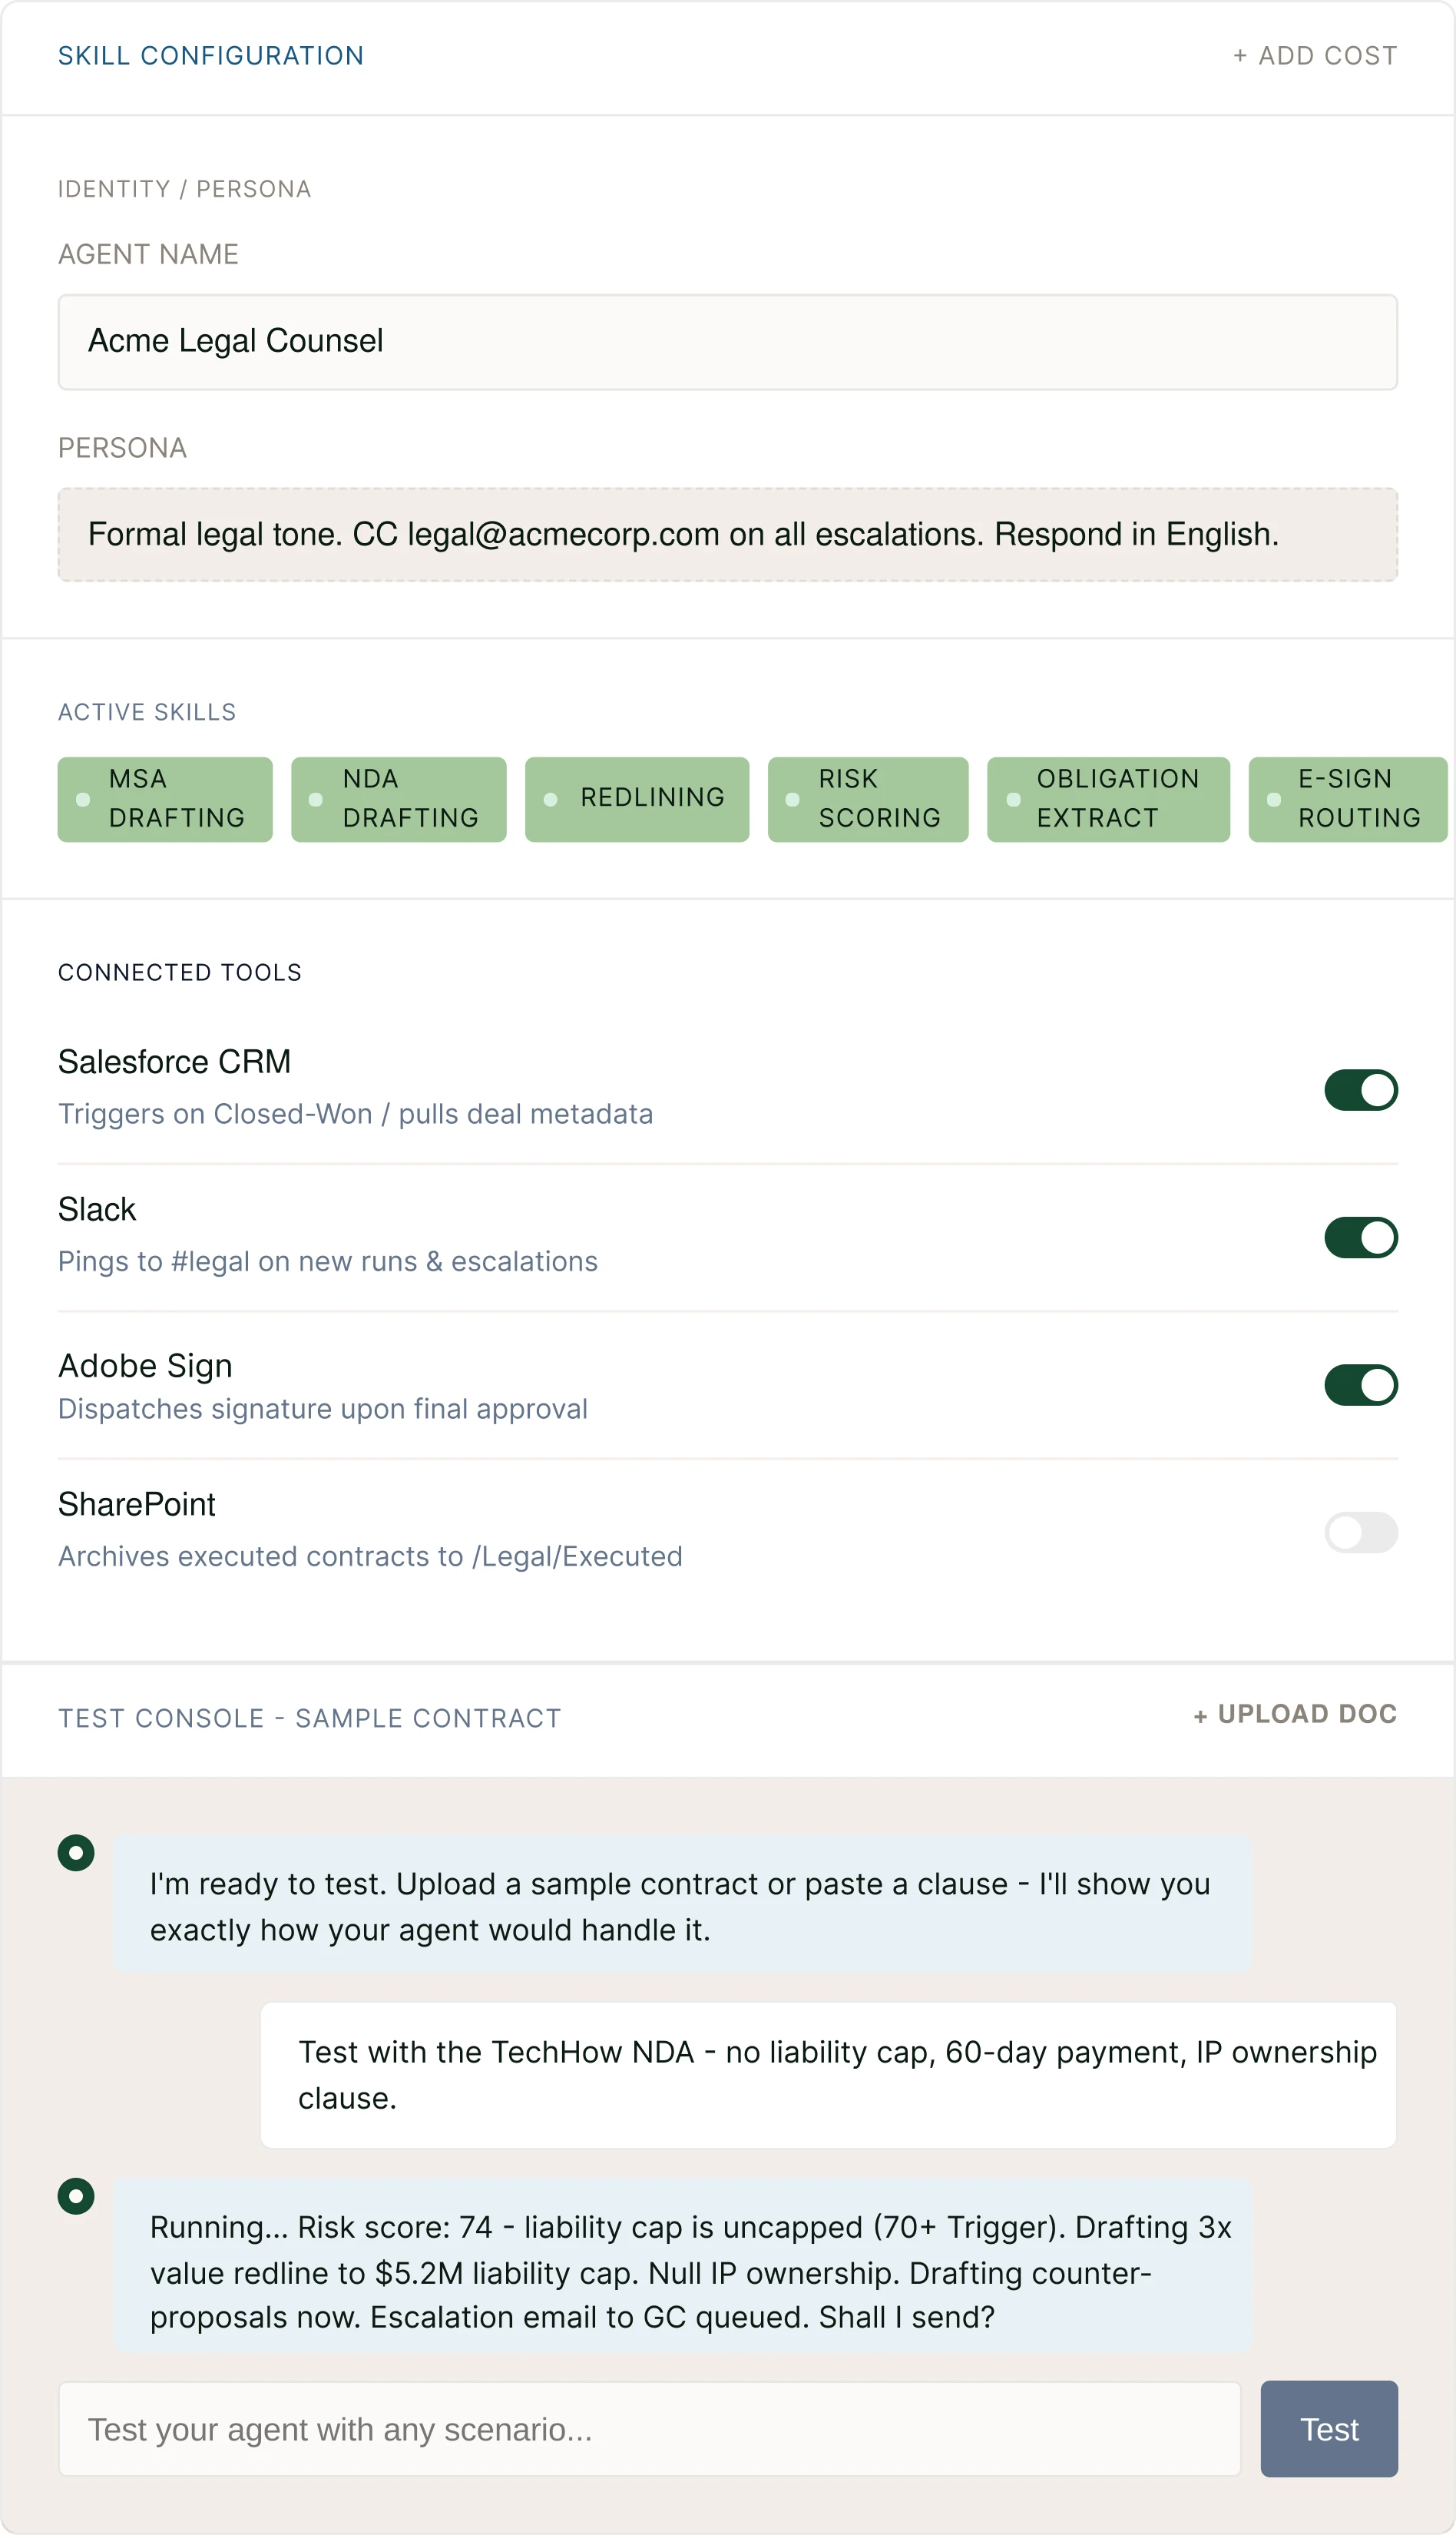The height and width of the screenshot is (2535, 1456).
Task: Select the MSA Drafting skill chip
Action: (x=165, y=799)
